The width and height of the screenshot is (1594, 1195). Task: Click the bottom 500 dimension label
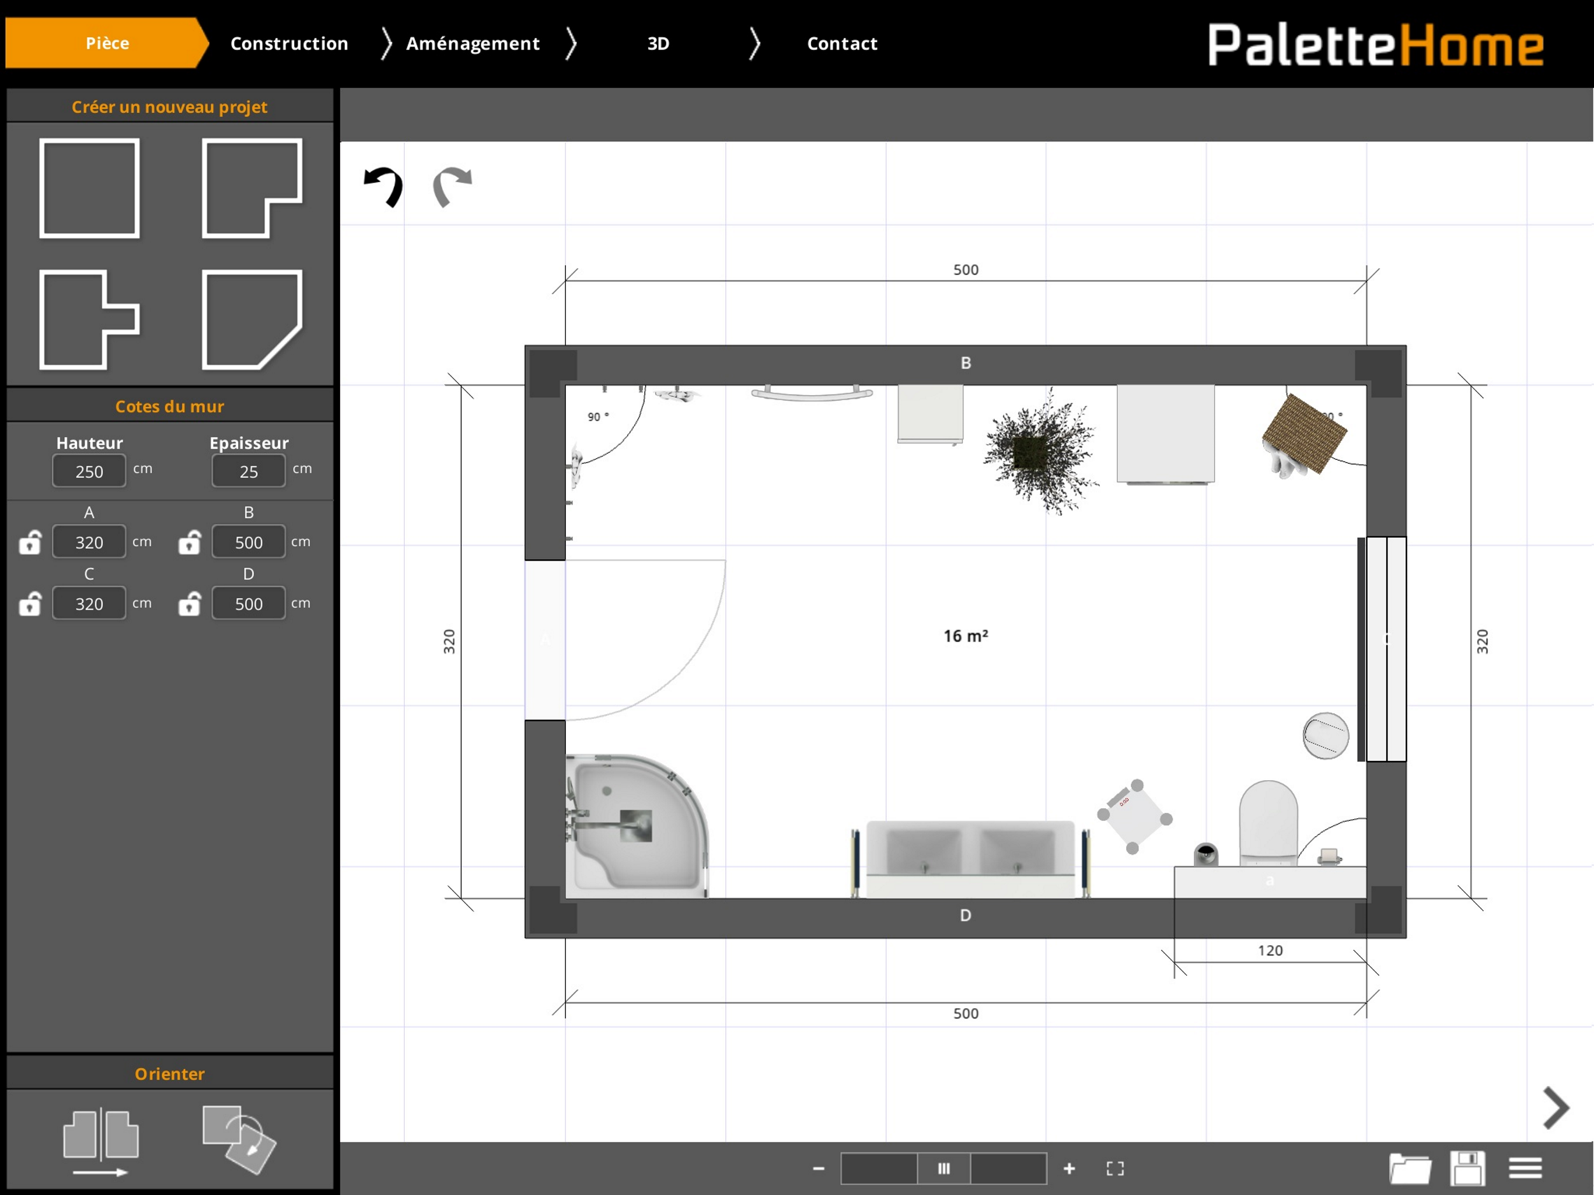click(966, 1014)
